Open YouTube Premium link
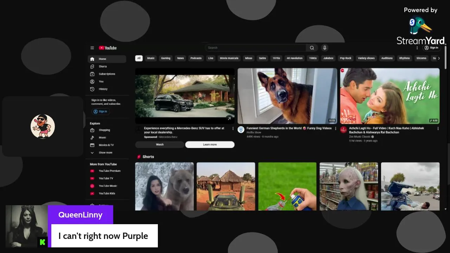 point(107,171)
